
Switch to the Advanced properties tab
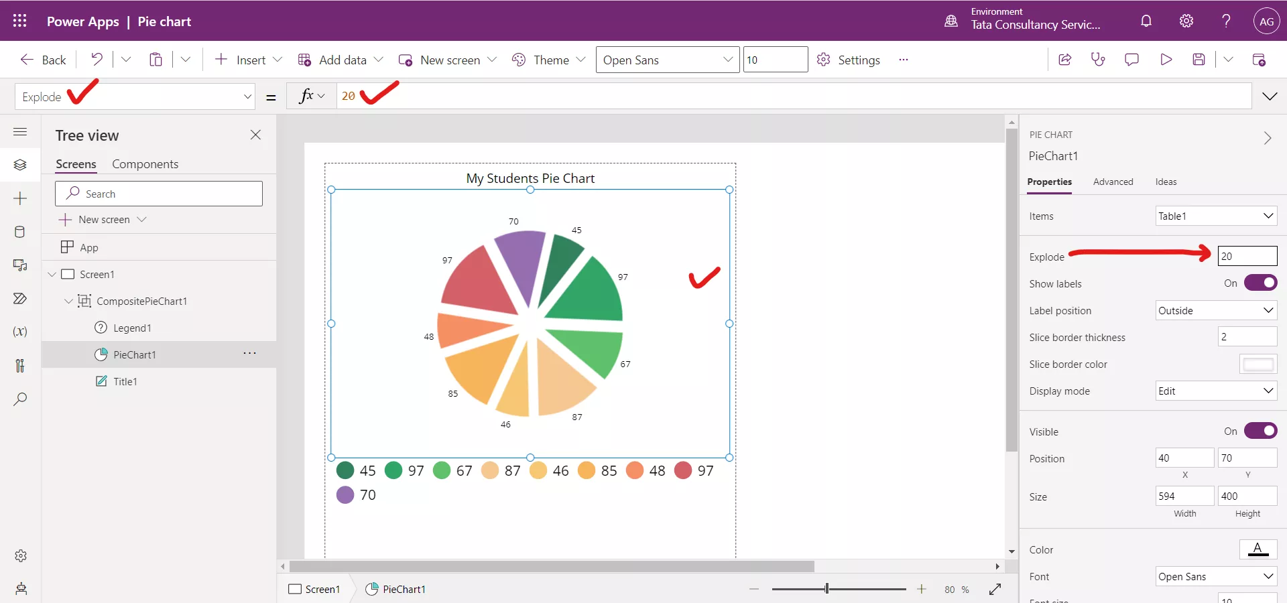1113,182
